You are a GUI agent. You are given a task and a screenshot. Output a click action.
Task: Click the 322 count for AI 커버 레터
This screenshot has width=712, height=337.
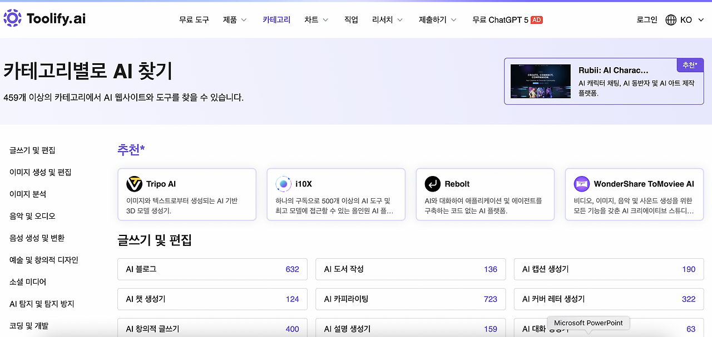(x=689, y=299)
